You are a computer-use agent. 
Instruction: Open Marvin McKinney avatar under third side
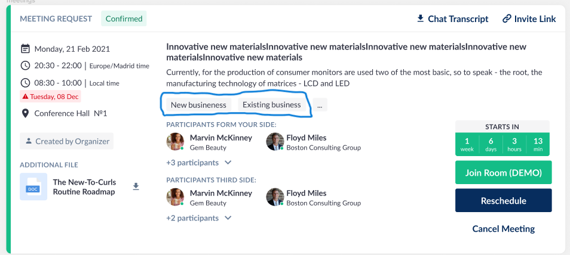point(175,197)
